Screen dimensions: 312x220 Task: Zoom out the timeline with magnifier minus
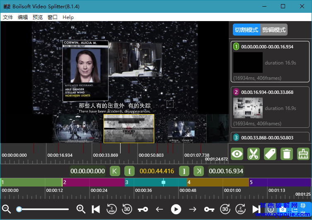(7, 209)
